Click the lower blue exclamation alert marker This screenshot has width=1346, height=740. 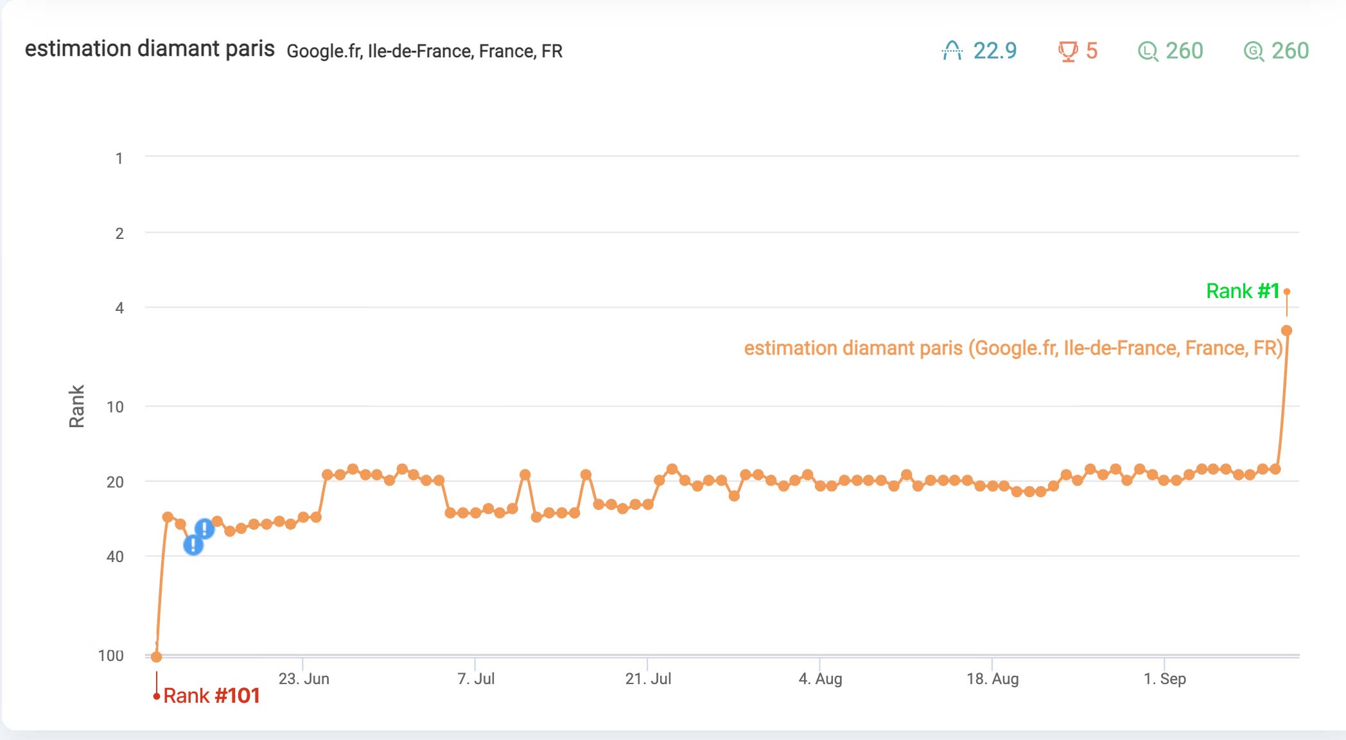tap(193, 545)
